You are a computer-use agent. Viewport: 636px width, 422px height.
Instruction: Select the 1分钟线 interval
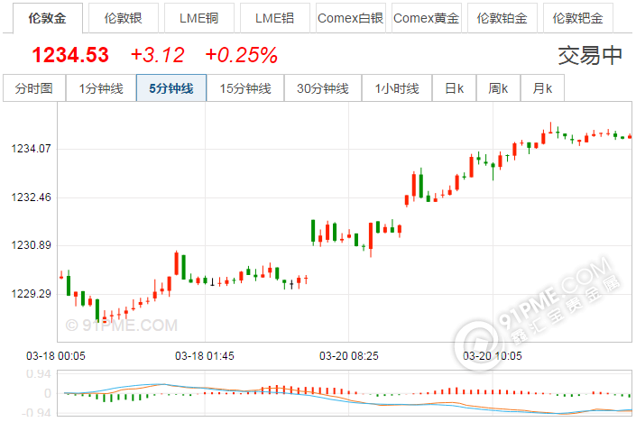[x=101, y=88]
